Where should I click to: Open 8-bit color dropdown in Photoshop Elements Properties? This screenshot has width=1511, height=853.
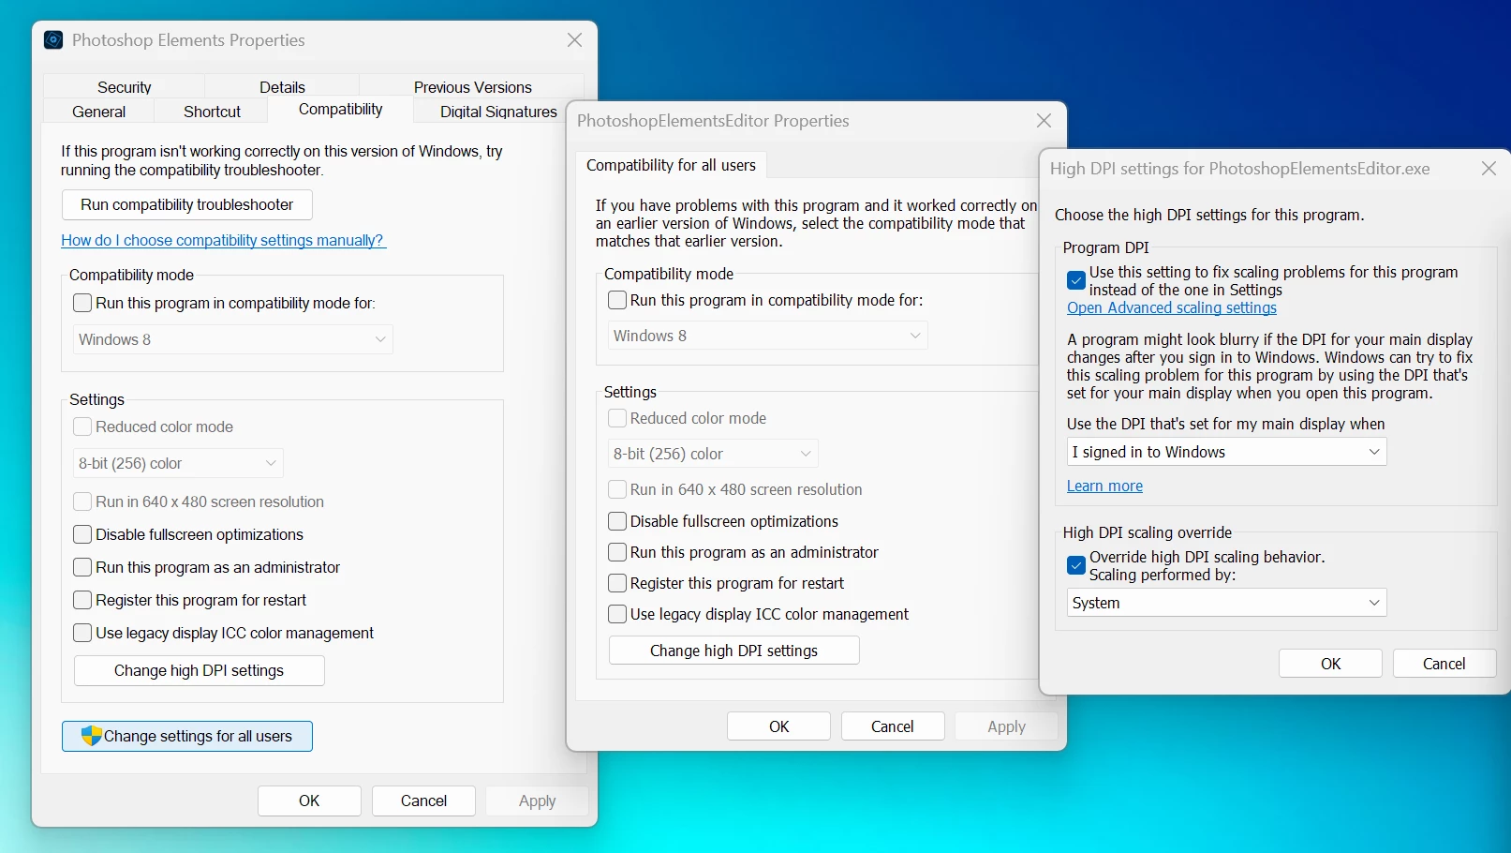178,463
